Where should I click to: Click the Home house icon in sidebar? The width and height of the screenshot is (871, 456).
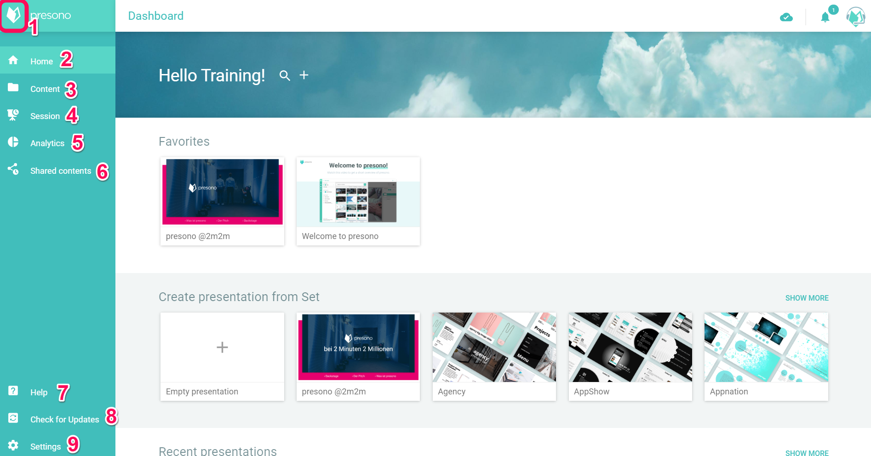point(13,60)
